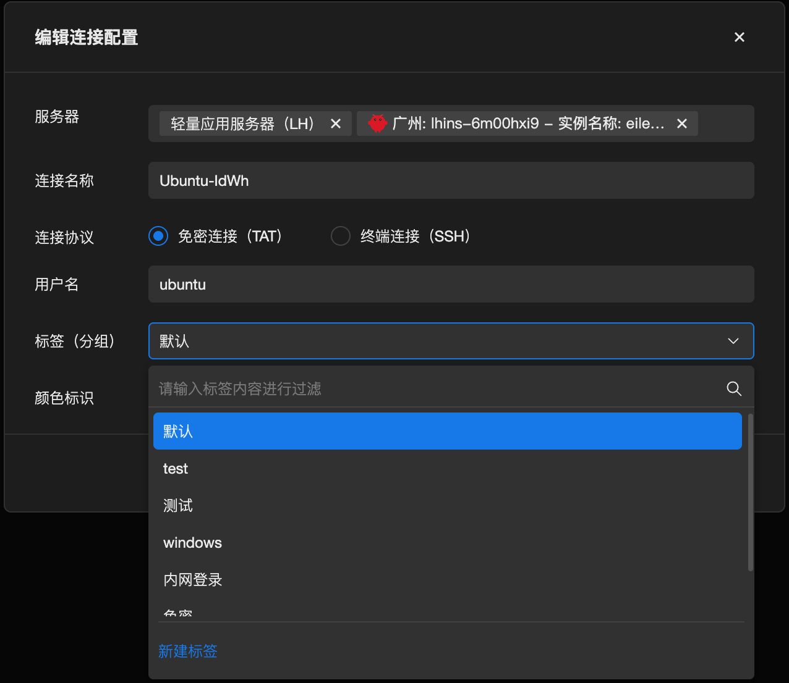
Task: Choose the 默认 tag option
Action: tap(447, 431)
